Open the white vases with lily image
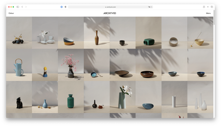The image size is (221, 126). (45, 33)
